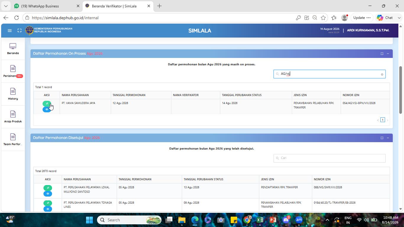Collapse the Daftar Permohonan On Proses panel

[x=388, y=53]
